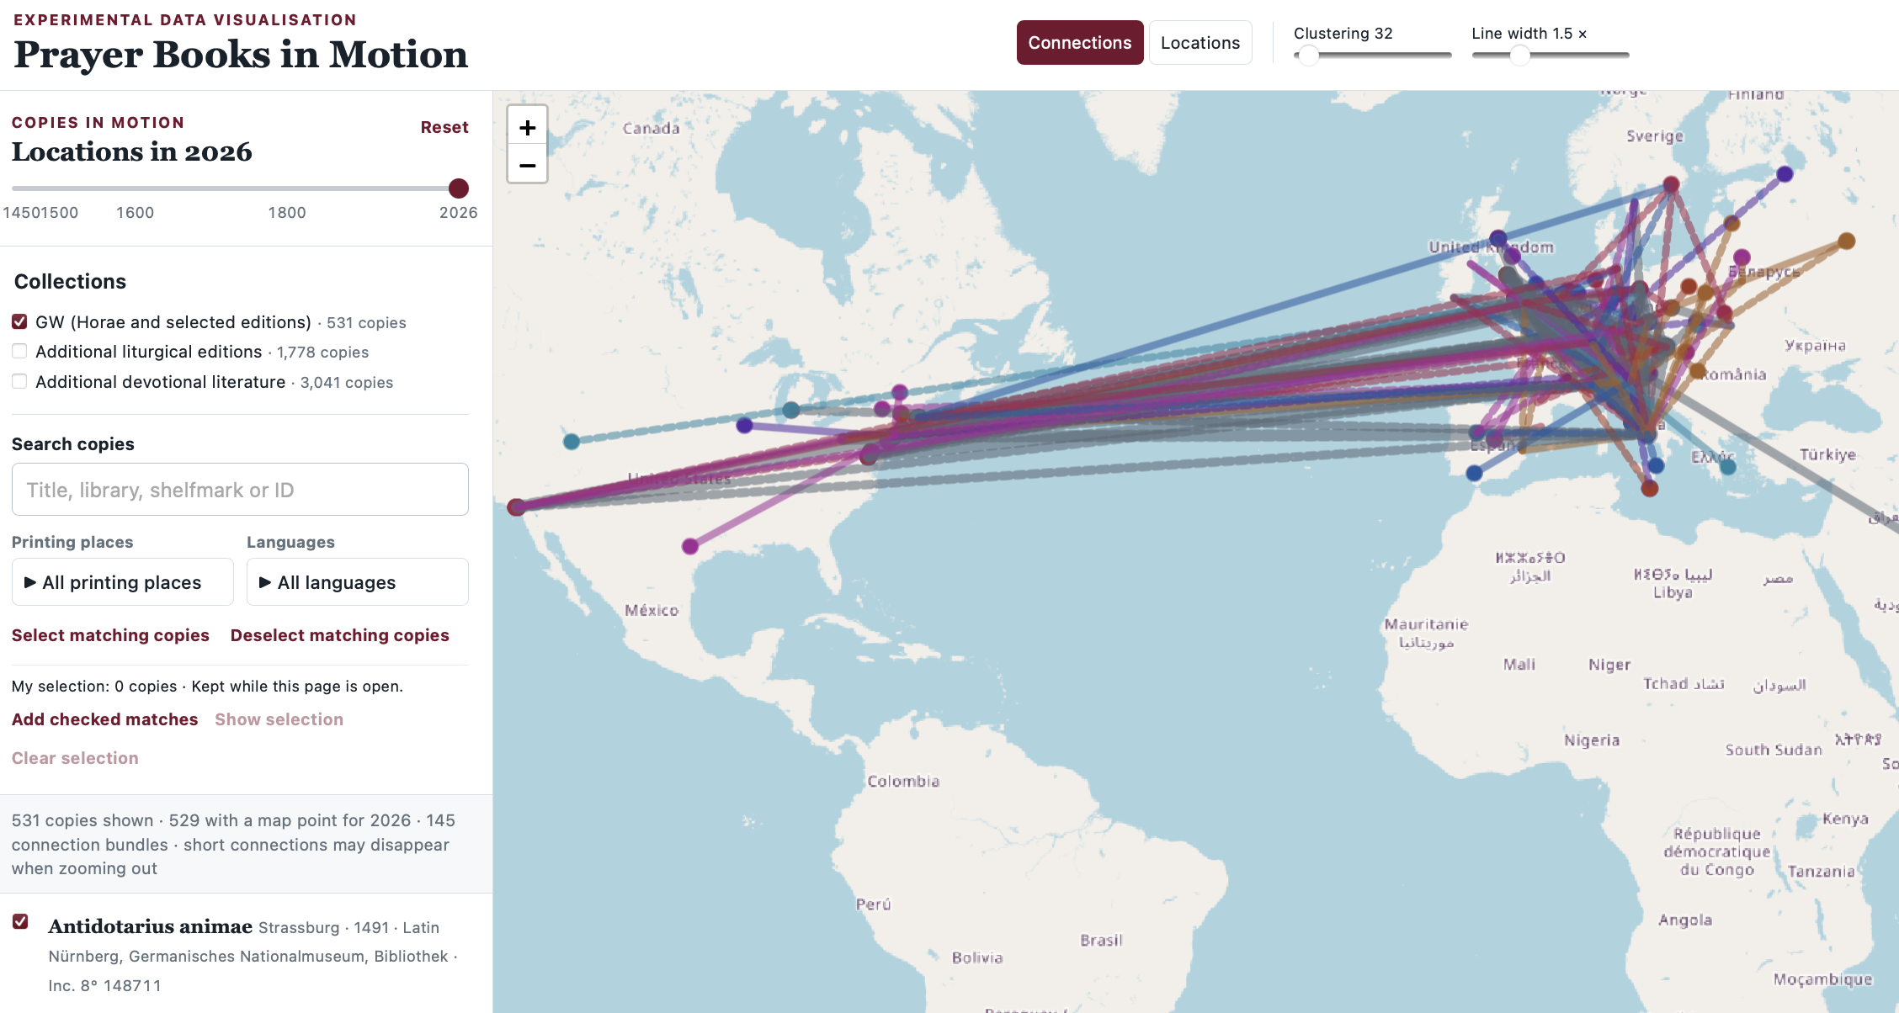Zoom out of the map
This screenshot has width=1899, height=1013.
528,165
